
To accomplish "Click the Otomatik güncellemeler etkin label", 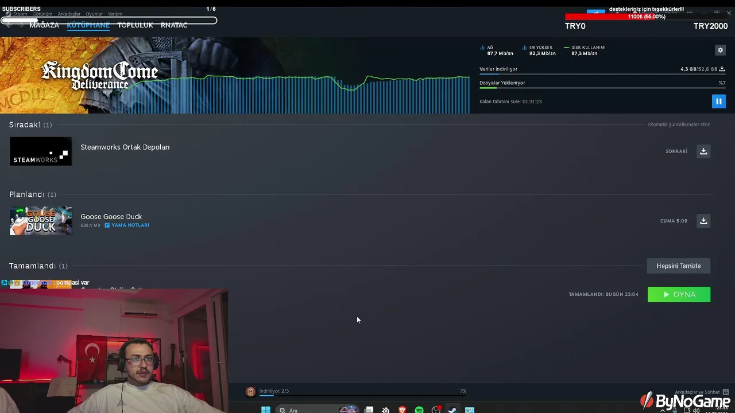I will click(679, 124).
